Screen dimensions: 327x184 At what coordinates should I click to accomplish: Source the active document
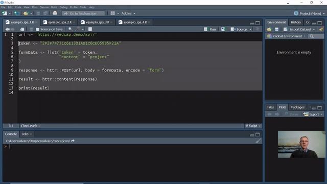click(x=239, y=29)
